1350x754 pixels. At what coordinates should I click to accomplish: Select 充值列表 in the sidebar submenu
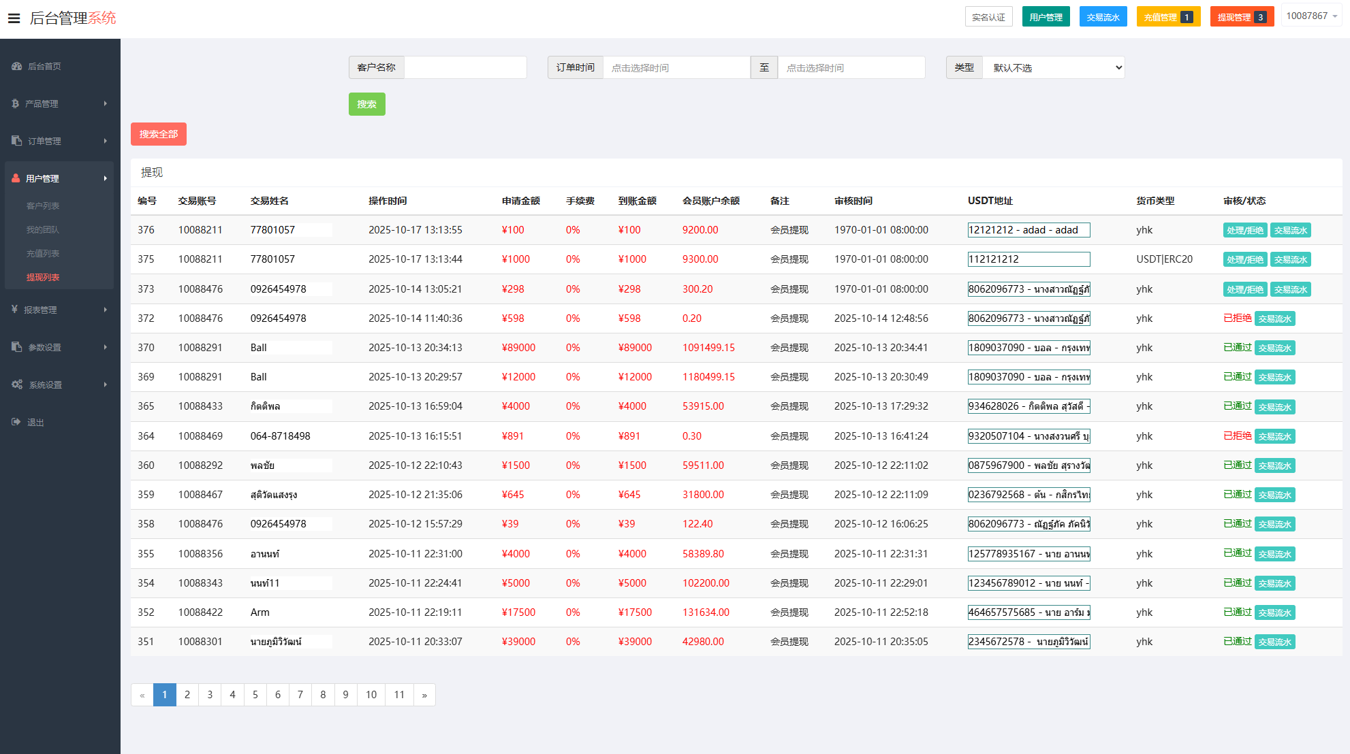coord(43,253)
